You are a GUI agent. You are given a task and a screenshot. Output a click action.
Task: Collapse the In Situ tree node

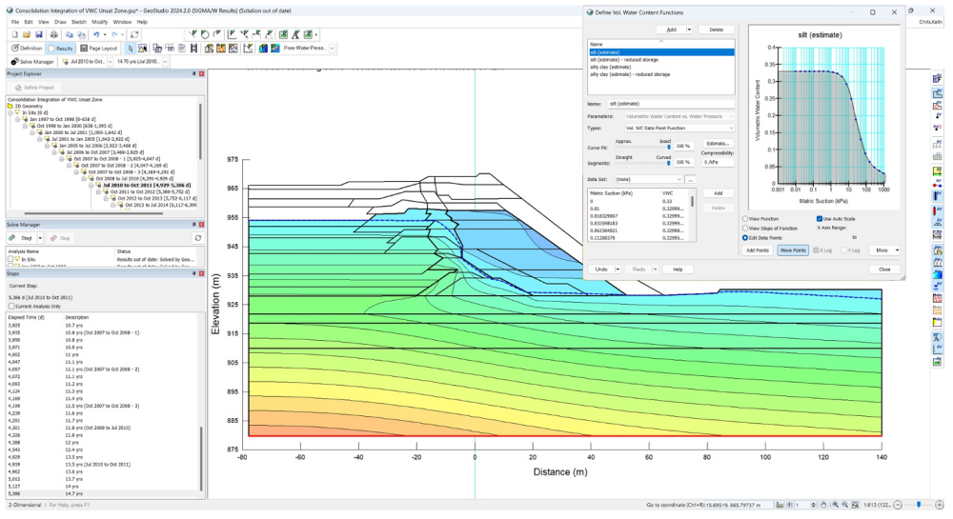pyautogui.click(x=10, y=113)
